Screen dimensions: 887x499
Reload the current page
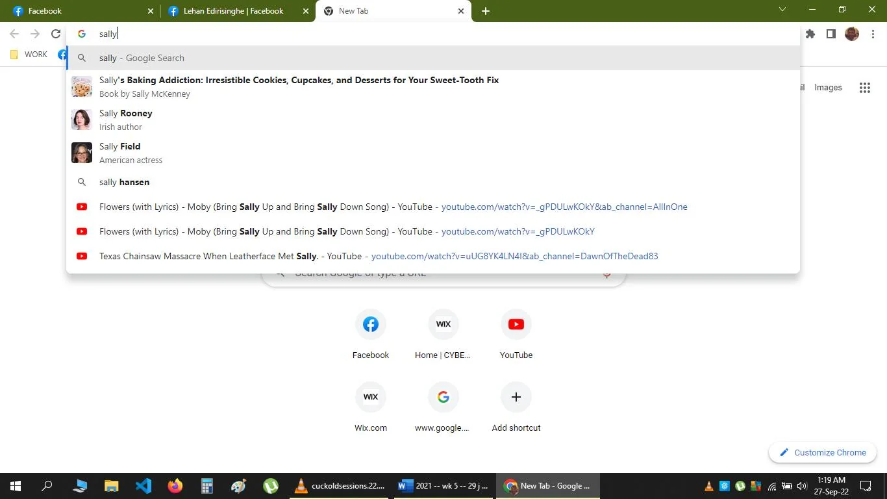tap(56, 34)
